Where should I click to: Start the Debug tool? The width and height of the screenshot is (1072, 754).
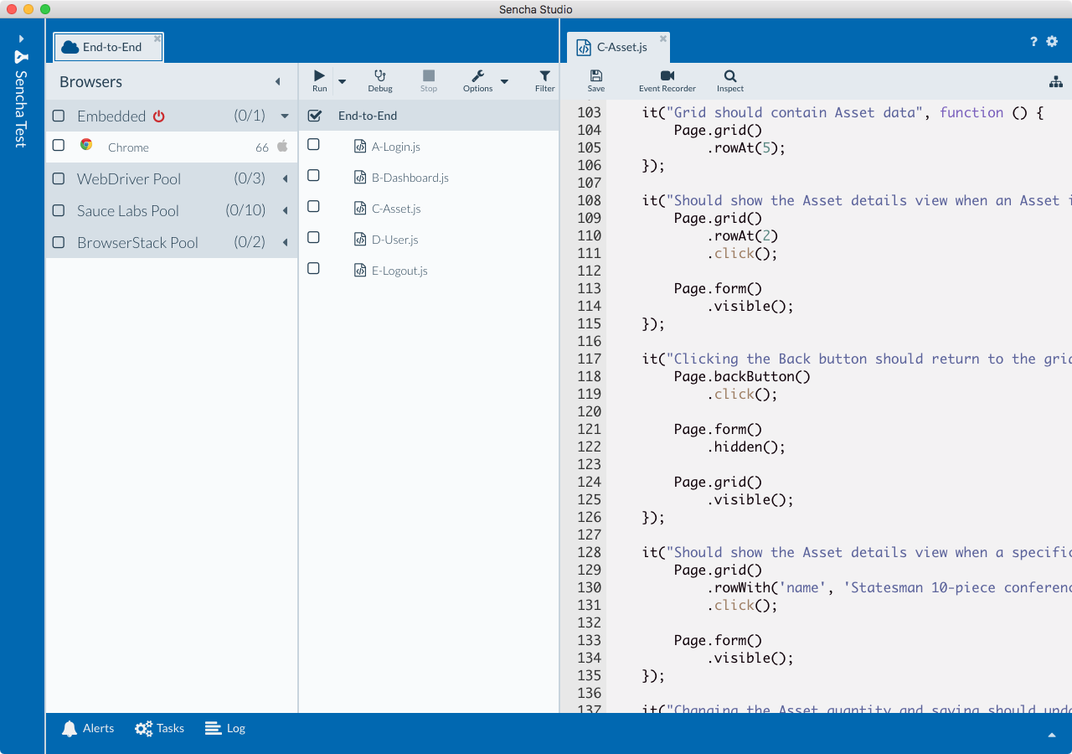tap(380, 77)
